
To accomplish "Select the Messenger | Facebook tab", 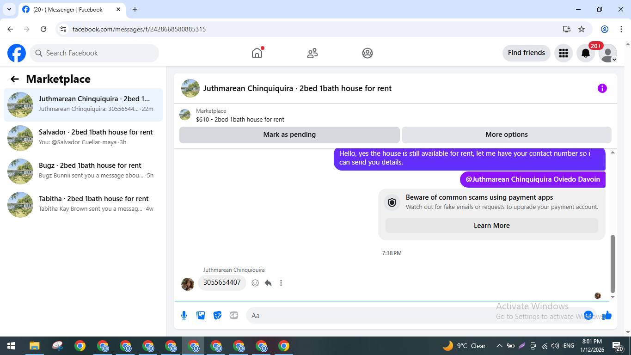I will (x=72, y=9).
